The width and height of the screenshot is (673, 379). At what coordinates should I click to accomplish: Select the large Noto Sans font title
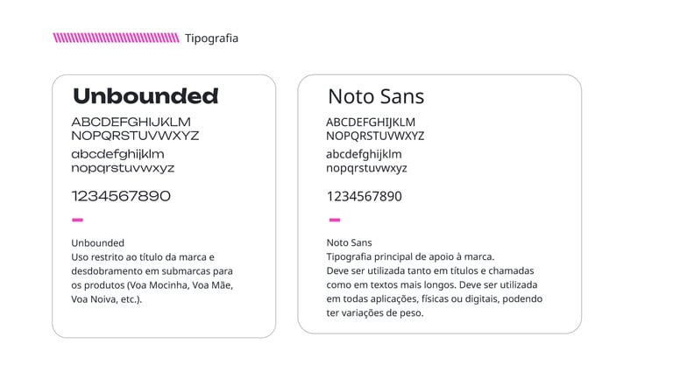(376, 96)
